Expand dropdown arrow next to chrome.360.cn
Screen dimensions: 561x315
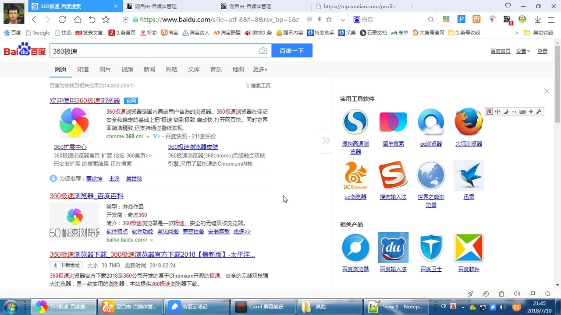[148, 137]
